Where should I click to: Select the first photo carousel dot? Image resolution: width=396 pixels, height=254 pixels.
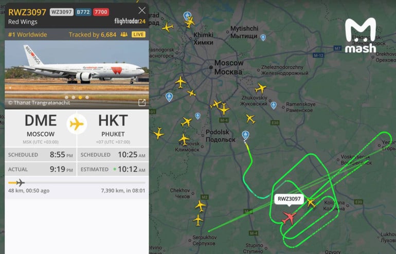point(66,97)
